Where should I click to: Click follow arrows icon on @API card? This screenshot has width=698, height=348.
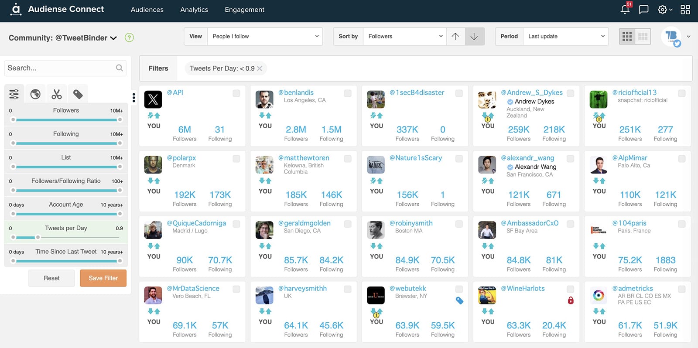point(154,116)
